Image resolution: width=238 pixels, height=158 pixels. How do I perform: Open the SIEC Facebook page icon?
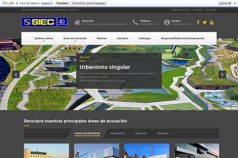click(198, 23)
